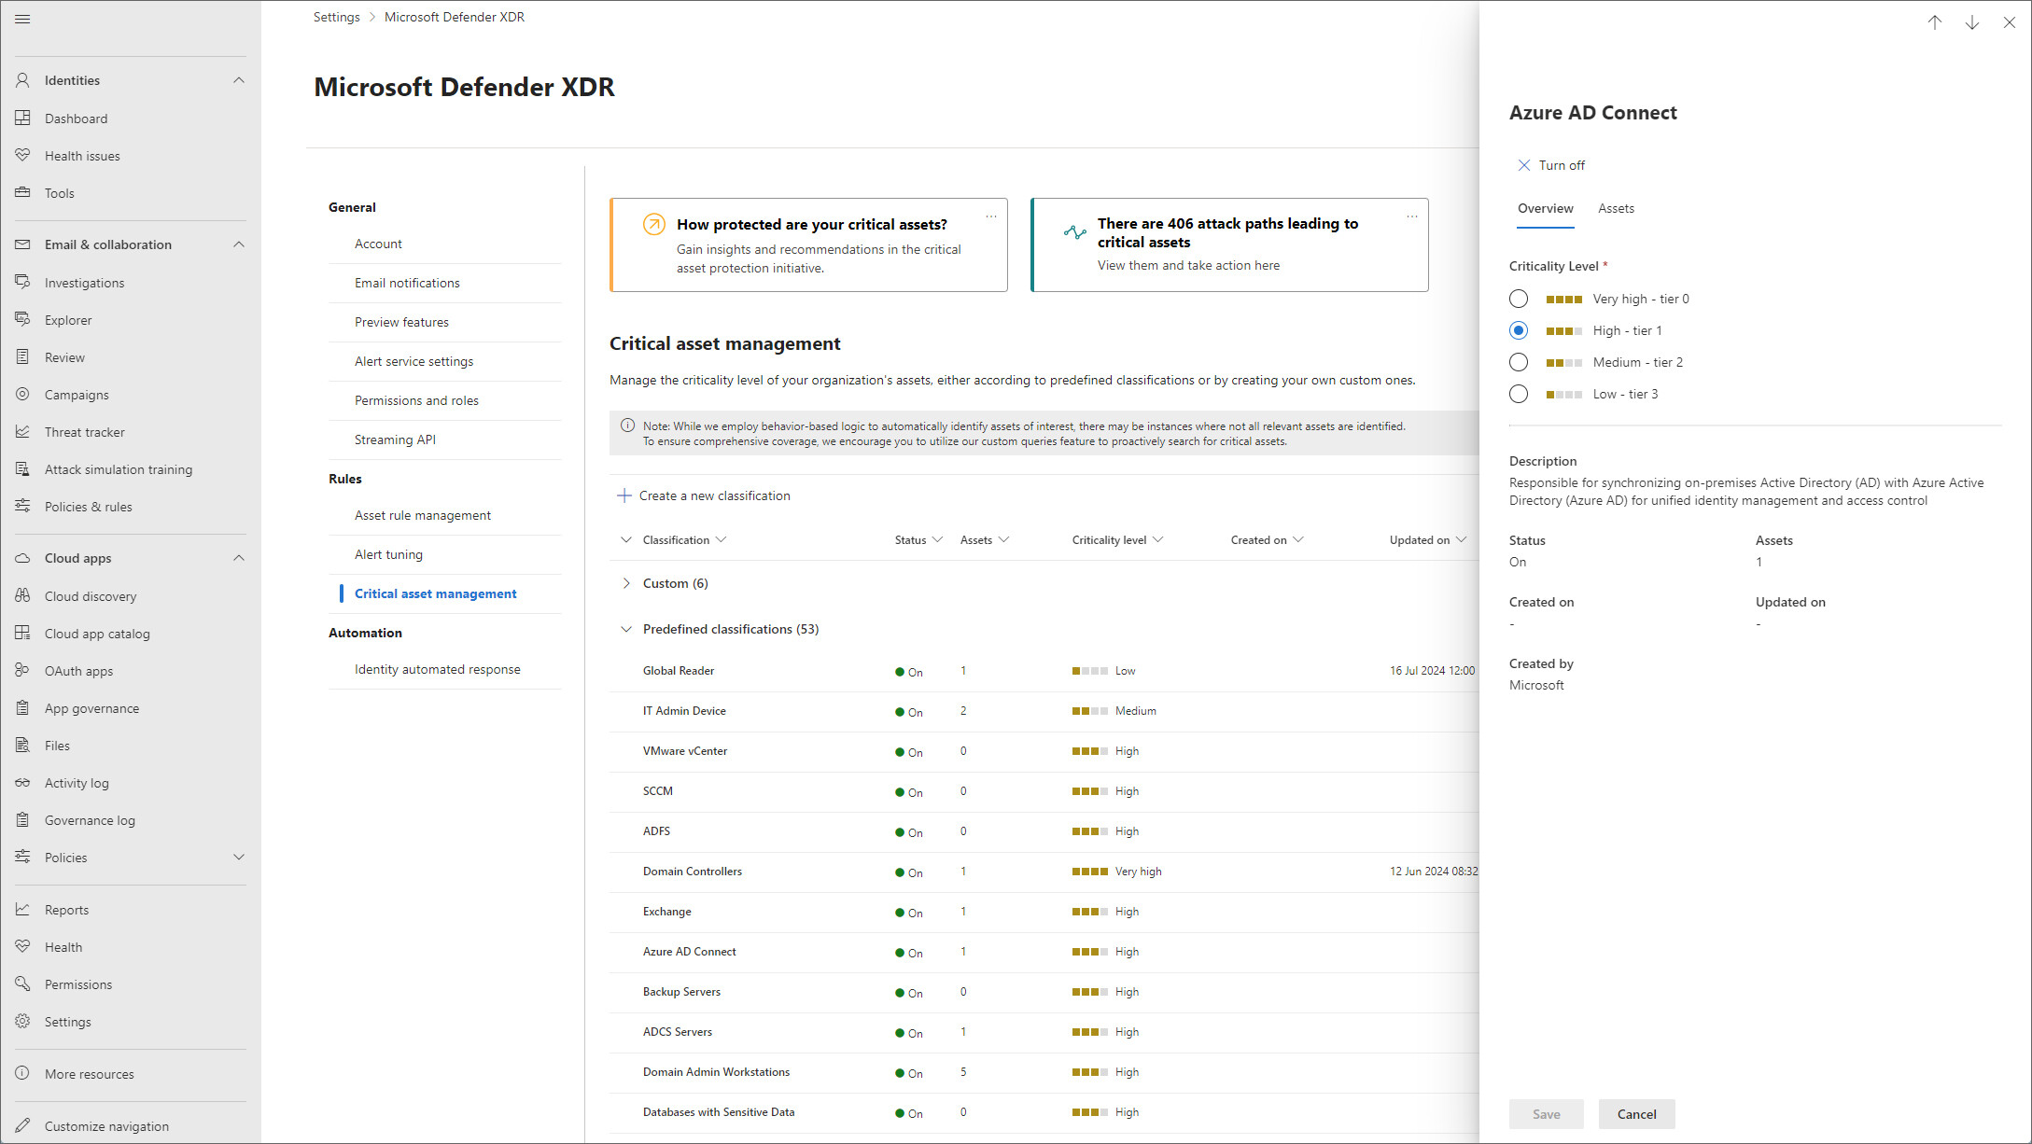Click the Policies & rules sliders icon
The width and height of the screenshot is (2032, 1144).
22,507
